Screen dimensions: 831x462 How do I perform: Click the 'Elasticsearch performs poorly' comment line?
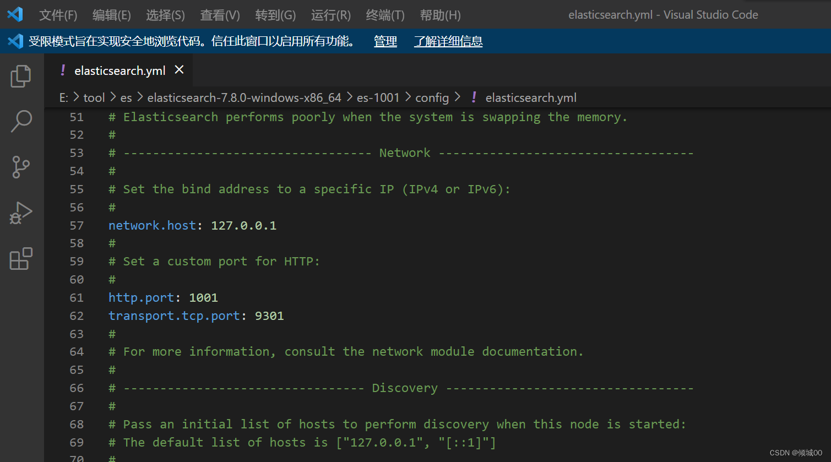click(x=368, y=117)
